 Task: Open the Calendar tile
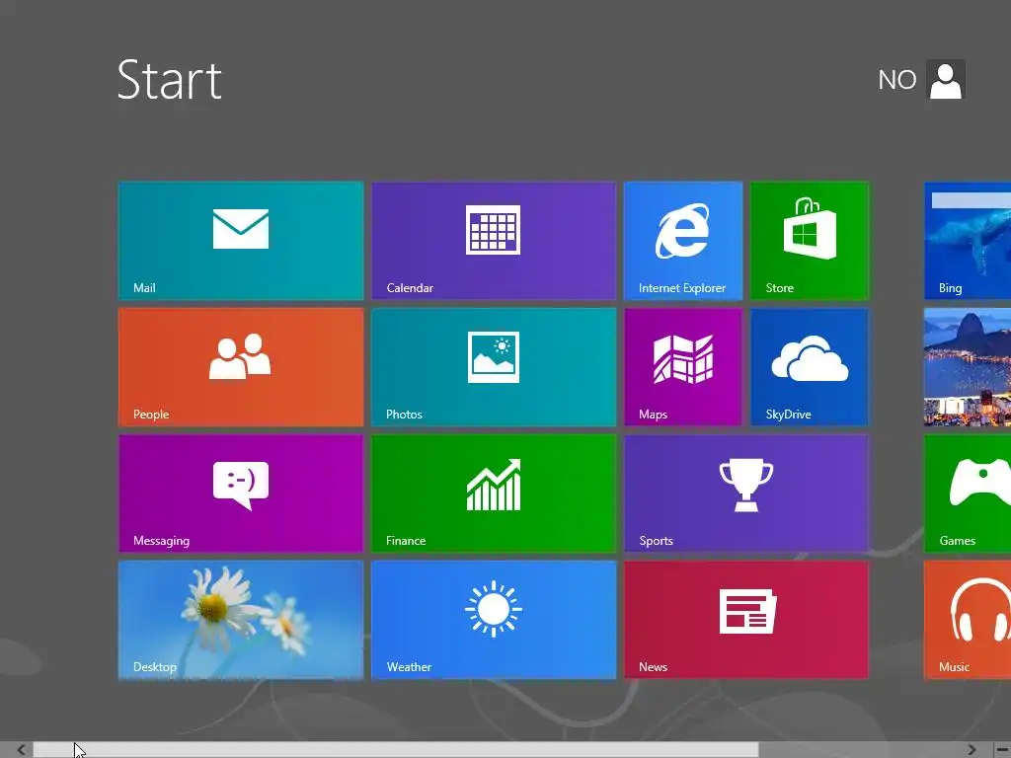494,241
